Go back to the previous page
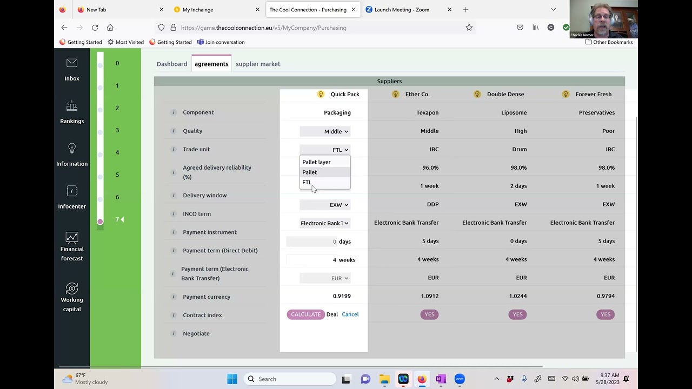 click(x=64, y=28)
